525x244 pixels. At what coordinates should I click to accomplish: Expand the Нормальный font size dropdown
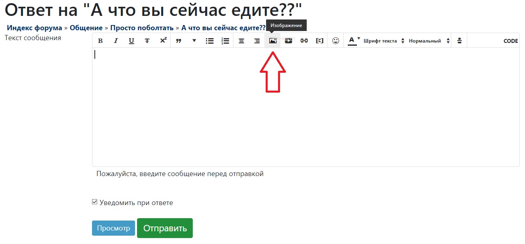coord(429,41)
